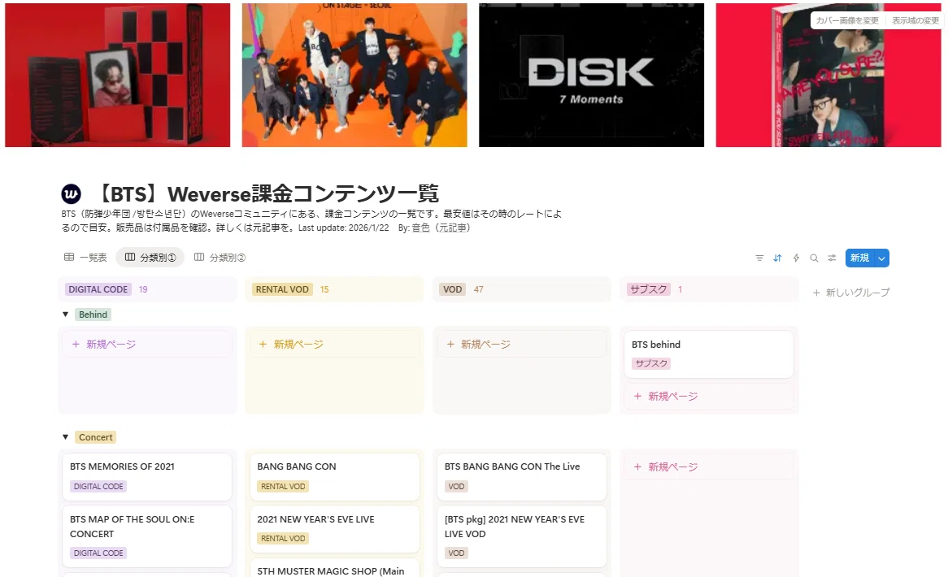Click the RENTAL VOD count 15

[x=324, y=289]
